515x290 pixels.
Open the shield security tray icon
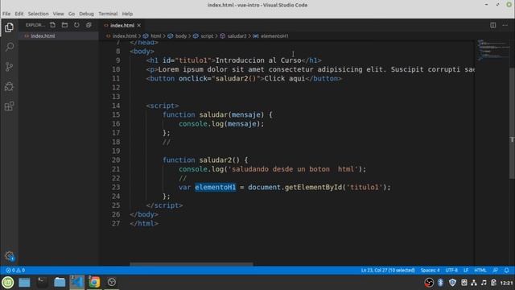click(x=452, y=283)
